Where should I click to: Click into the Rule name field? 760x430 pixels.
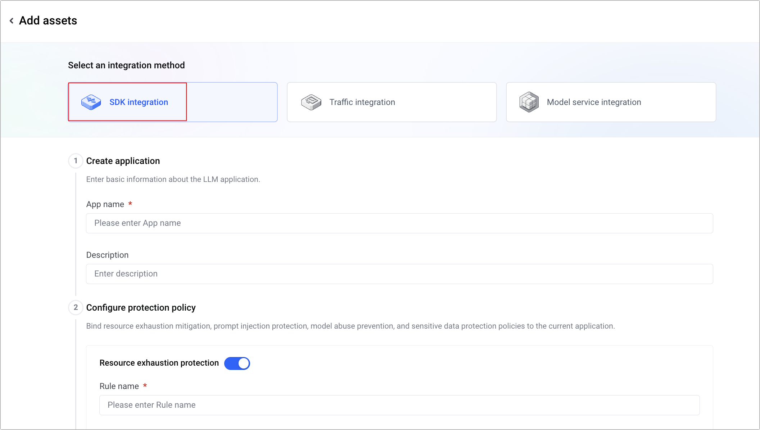tap(399, 405)
